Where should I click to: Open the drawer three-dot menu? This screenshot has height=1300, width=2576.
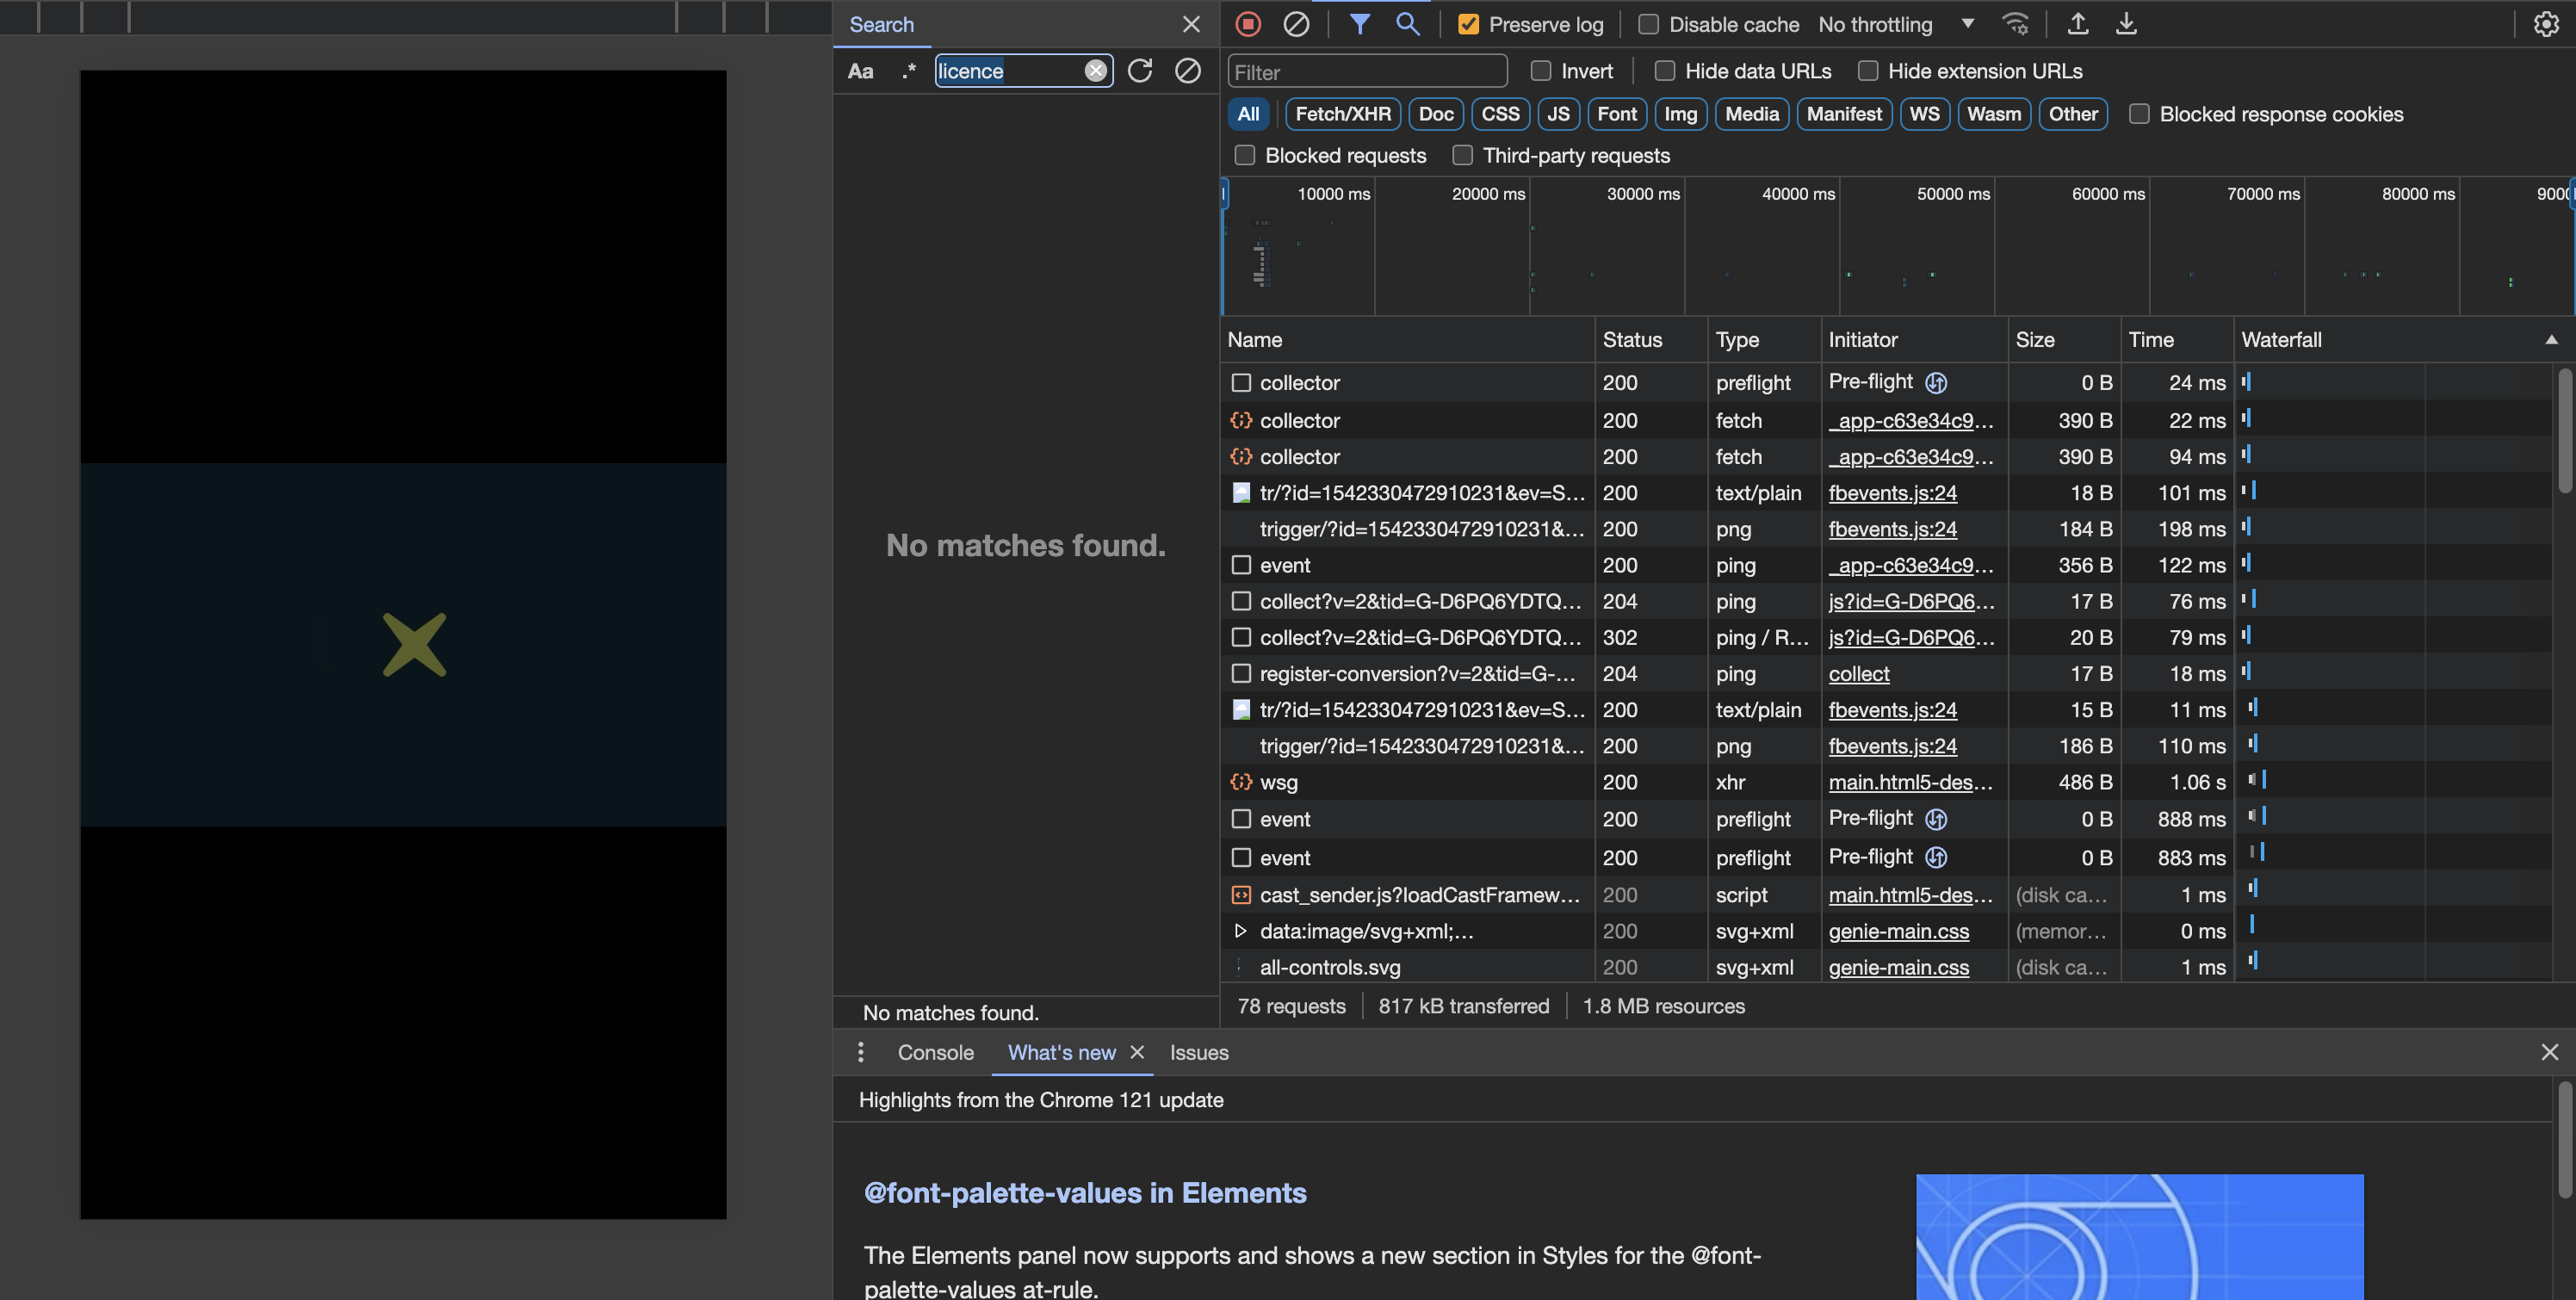pos(860,1052)
